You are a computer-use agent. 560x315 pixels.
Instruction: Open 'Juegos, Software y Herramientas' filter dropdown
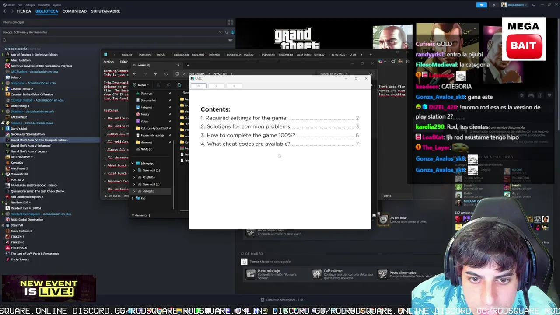pos(112,32)
